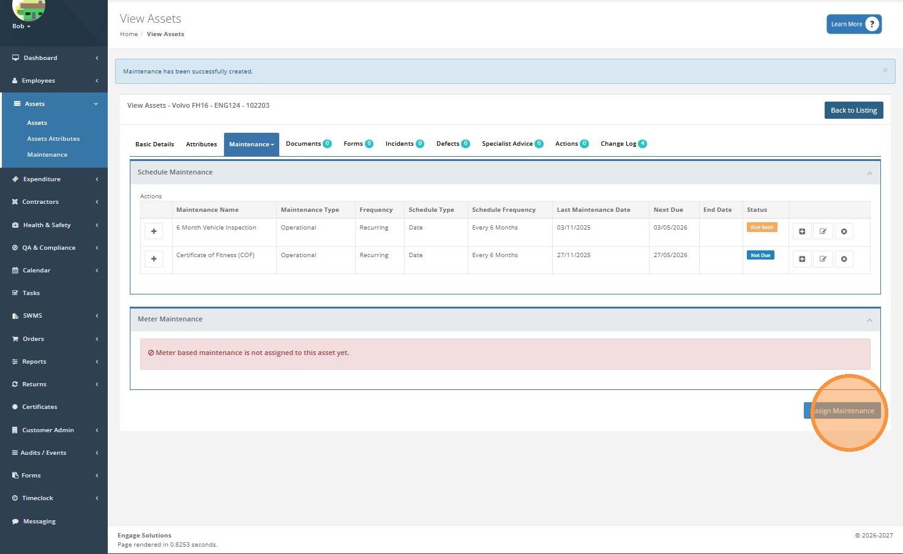Click the Assign Maintenance button
The width and height of the screenshot is (903, 554).
pos(842,411)
